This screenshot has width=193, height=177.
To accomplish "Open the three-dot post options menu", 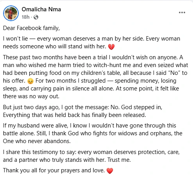I will click(x=182, y=12).
